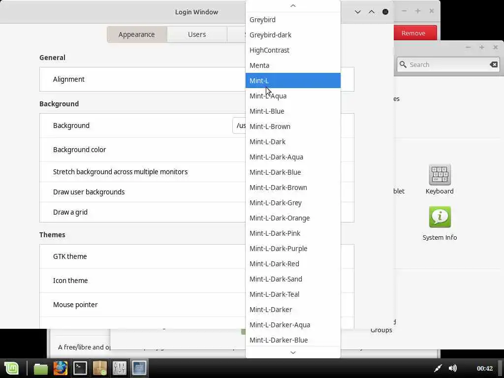Select Mint-L-Dark-Teal theme

[293, 294]
